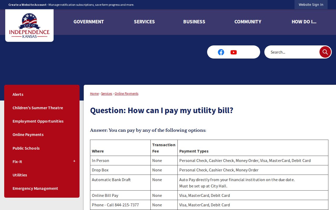This screenshot has height=210, width=336.
Task: Click the 'Phone - Call 844-215-7377' cell
Action: point(120,205)
